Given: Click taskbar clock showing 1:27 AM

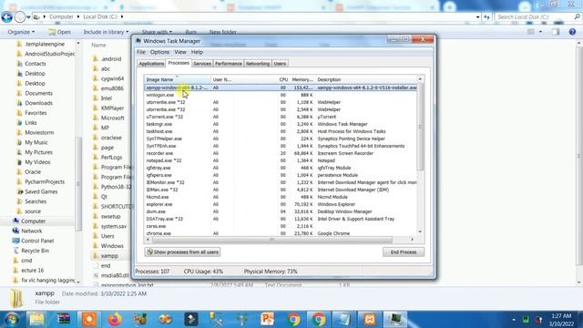Looking at the screenshot, I should pos(561,320).
